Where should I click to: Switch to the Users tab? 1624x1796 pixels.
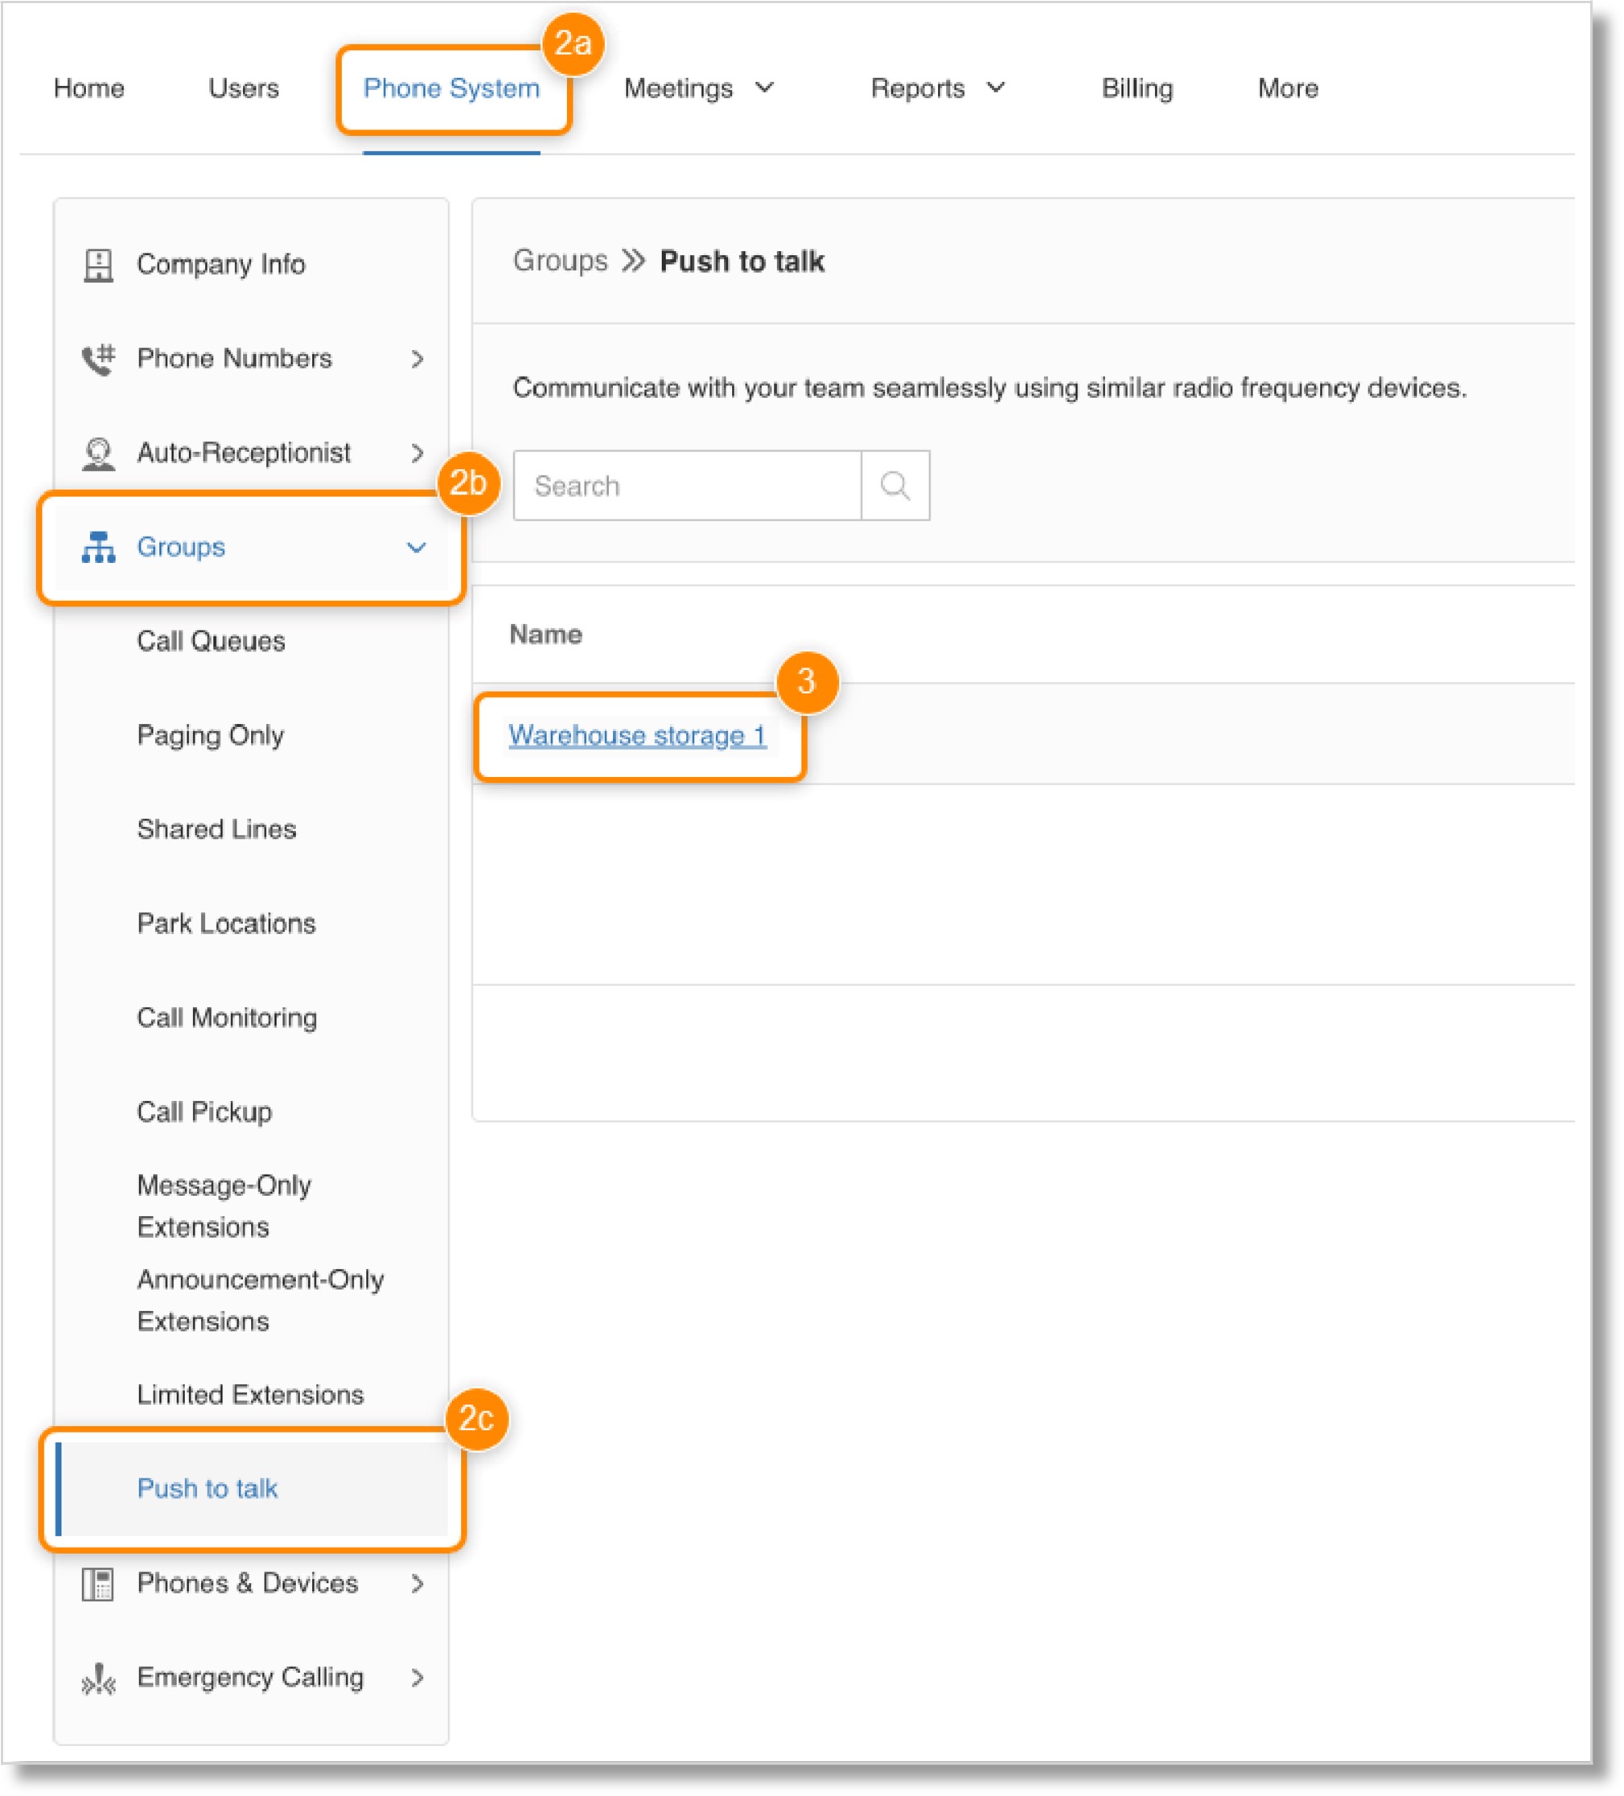(243, 88)
